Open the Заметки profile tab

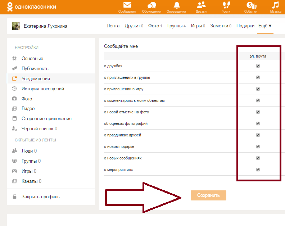click(x=221, y=26)
